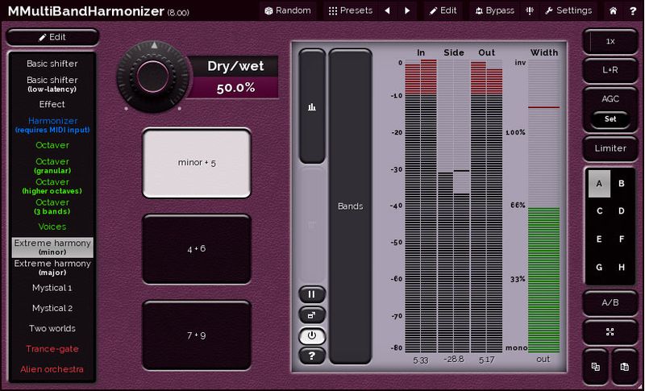Viewport: 645px width, 391px height.
Task: Click the meter panel's question mark button
Action: (x=312, y=355)
